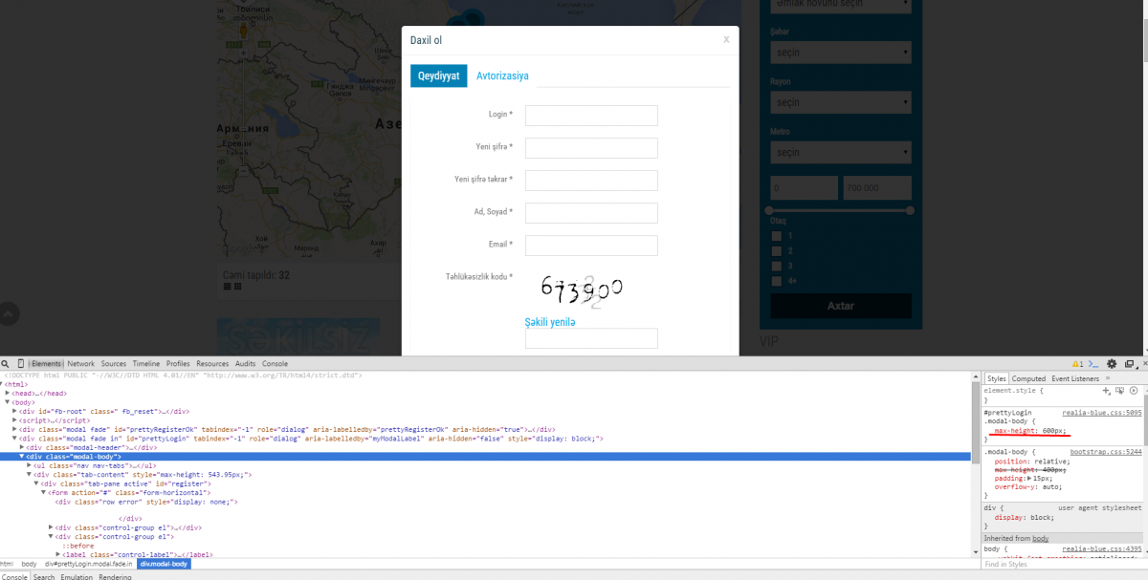This screenshot has width=1148, height=580.
Task: Toggle the Otaq 3 checkbox
Action: coord(777,267)
